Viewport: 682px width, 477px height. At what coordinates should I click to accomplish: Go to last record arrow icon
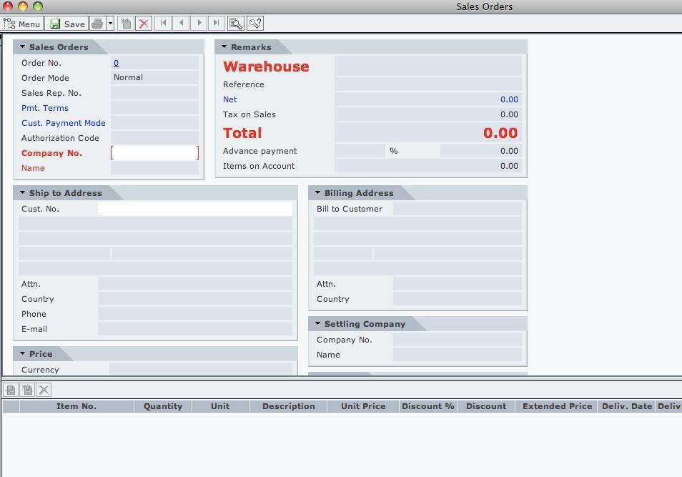(216, 23)
